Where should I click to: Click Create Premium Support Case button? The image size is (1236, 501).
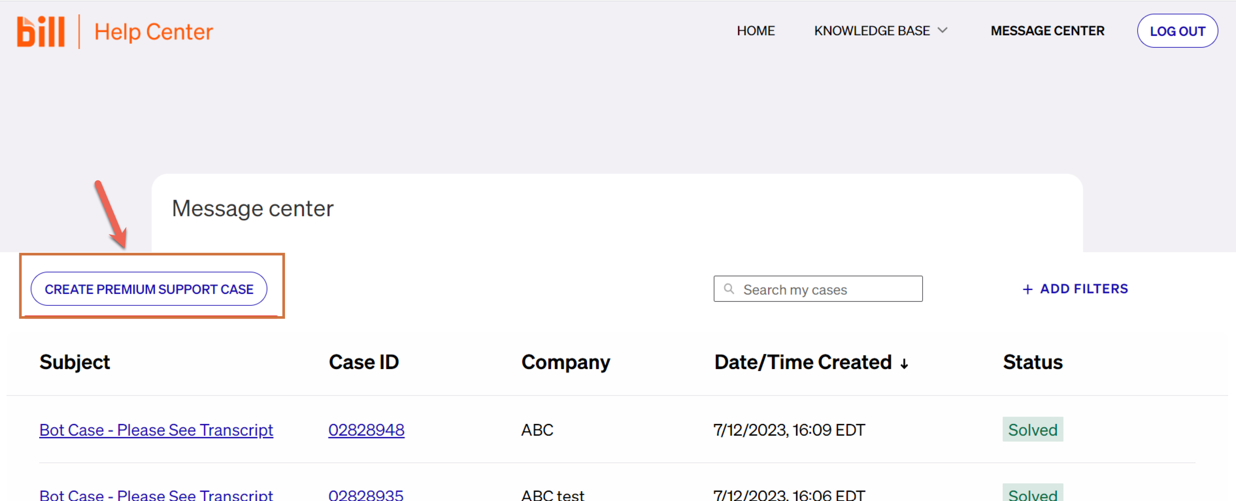(x=149, y=289)
